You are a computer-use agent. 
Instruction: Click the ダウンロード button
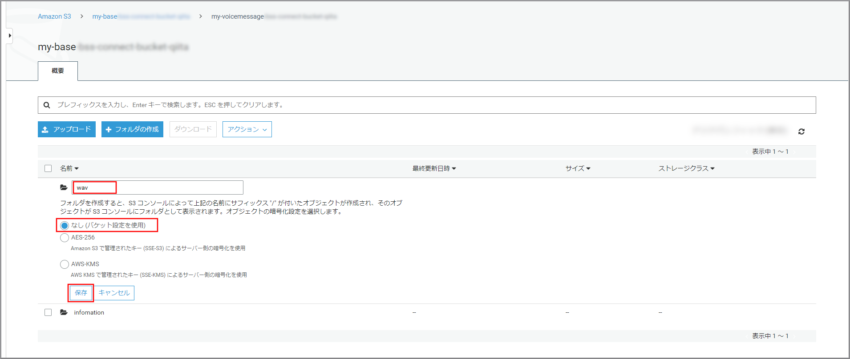tap(193, 129)
